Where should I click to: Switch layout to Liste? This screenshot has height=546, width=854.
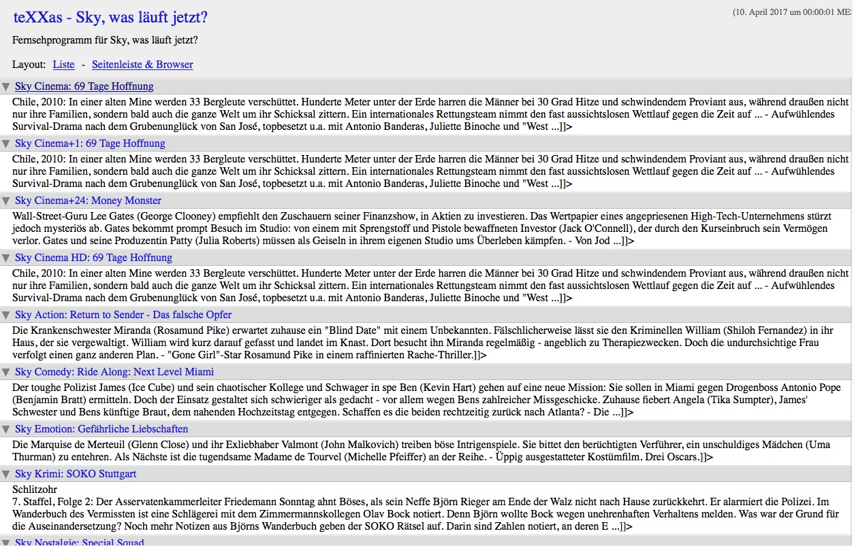point(63,65)
